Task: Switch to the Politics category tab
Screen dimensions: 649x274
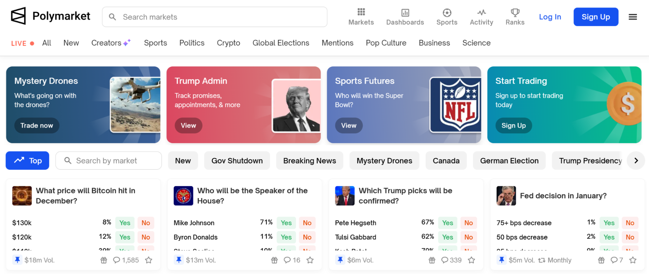Action: tap(192, 43)
